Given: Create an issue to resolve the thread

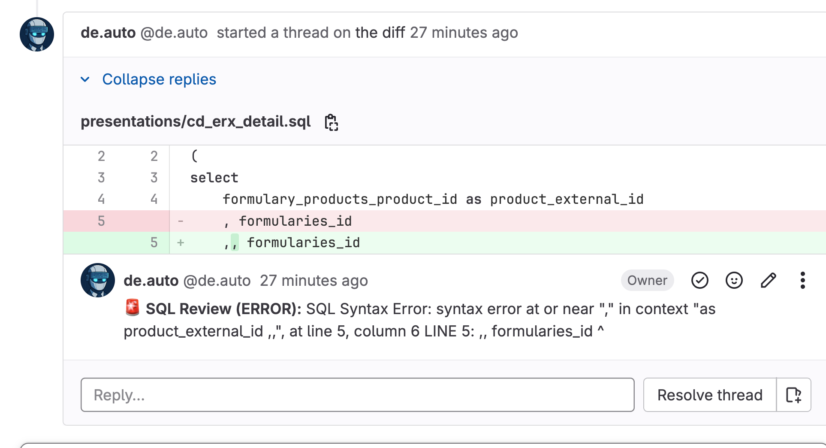Looking at the screenshot, I should (x=793, y=395).
